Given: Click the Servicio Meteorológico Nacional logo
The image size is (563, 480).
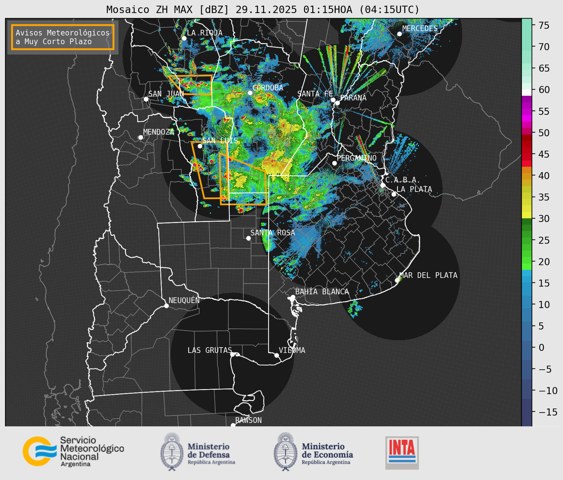Looking at the screenshot, I should (73, 451).
